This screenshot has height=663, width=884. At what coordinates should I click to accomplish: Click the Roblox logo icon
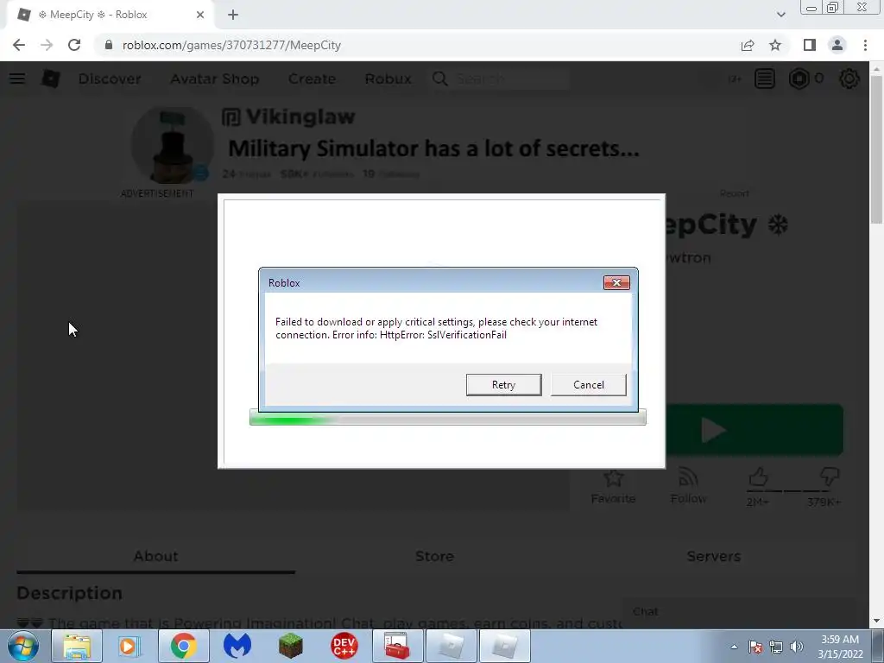[x=51, y=79]
